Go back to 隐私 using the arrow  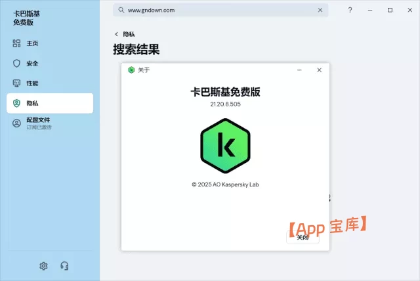[116, 34]
